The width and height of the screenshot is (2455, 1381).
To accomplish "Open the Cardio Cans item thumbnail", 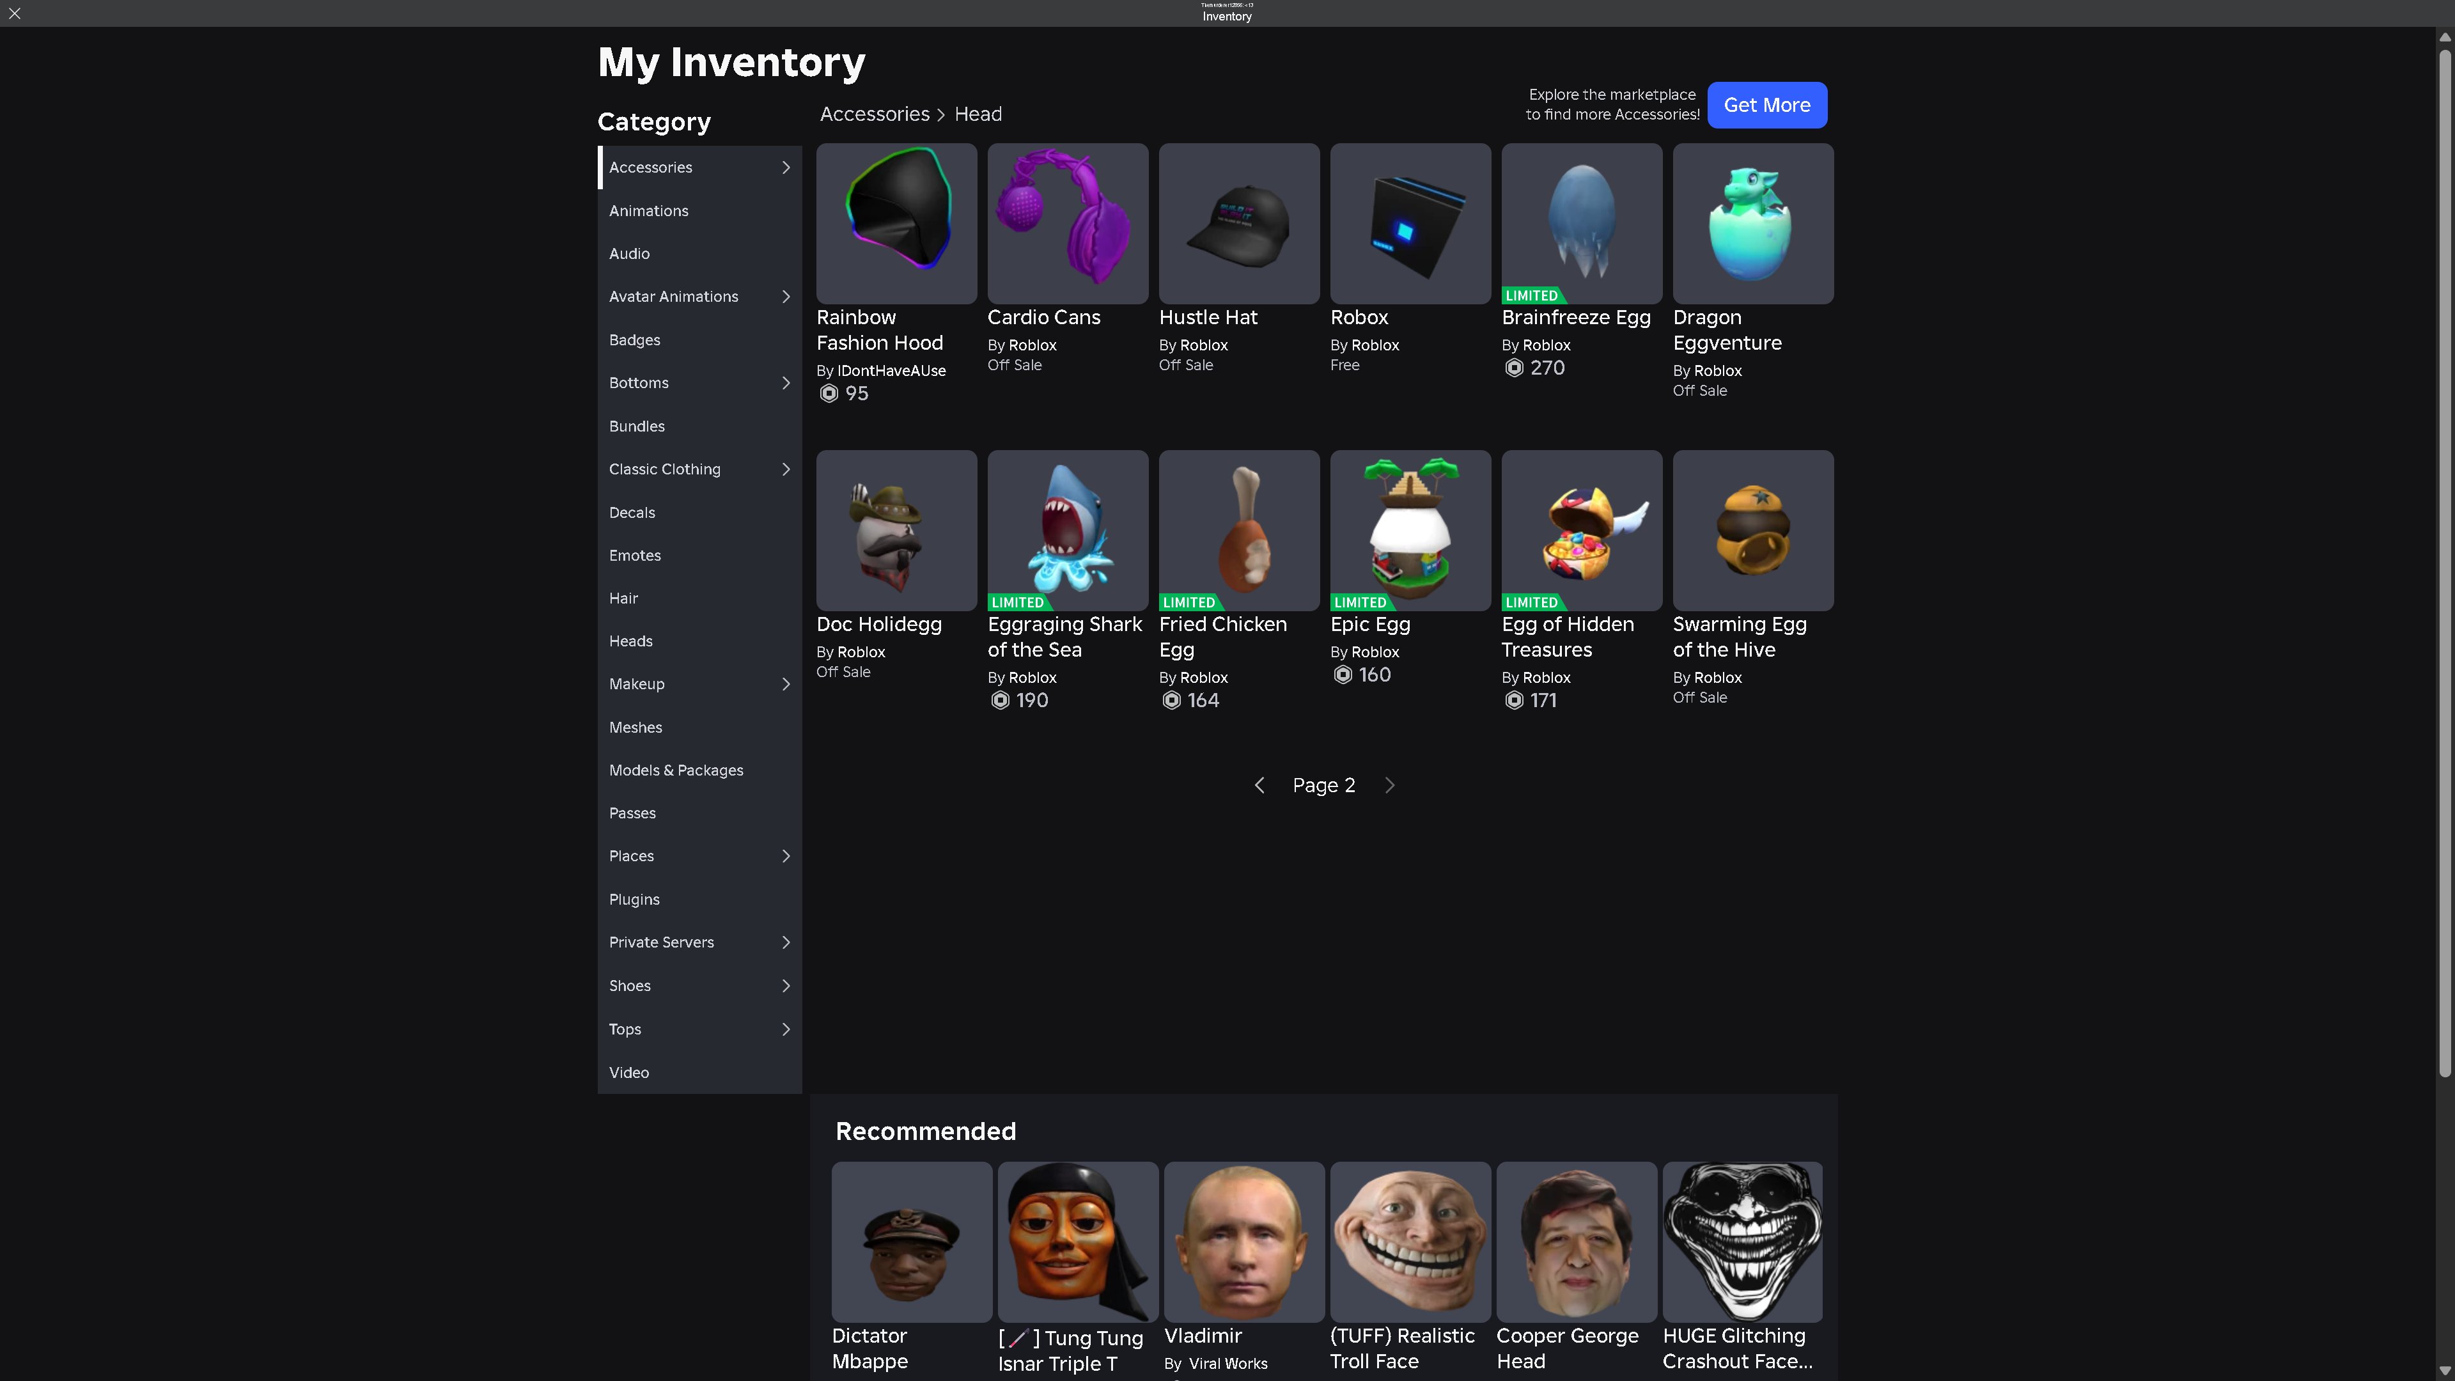I will click(x=1068, y=224).
